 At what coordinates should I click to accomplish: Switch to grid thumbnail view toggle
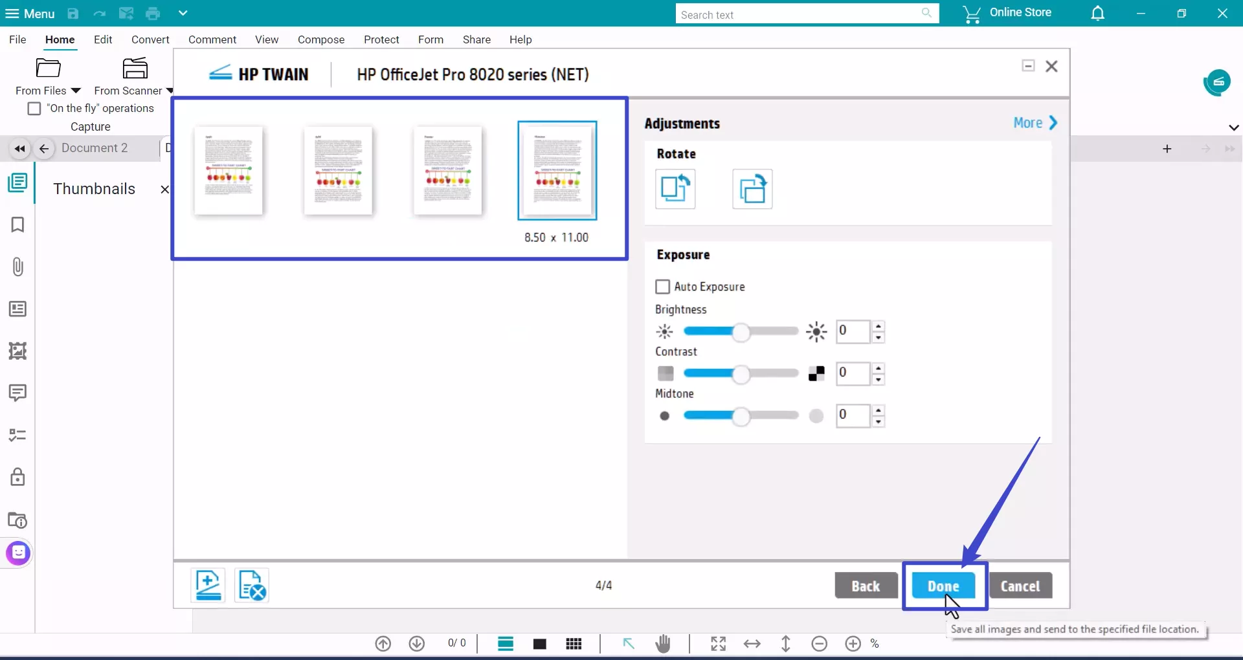574,643
